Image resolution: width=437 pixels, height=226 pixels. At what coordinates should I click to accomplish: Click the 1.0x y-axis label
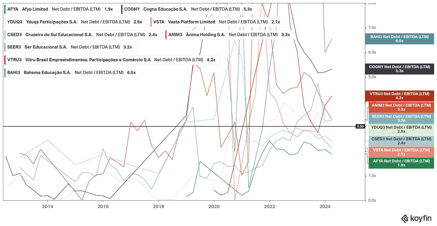click(x=372, y=176)
